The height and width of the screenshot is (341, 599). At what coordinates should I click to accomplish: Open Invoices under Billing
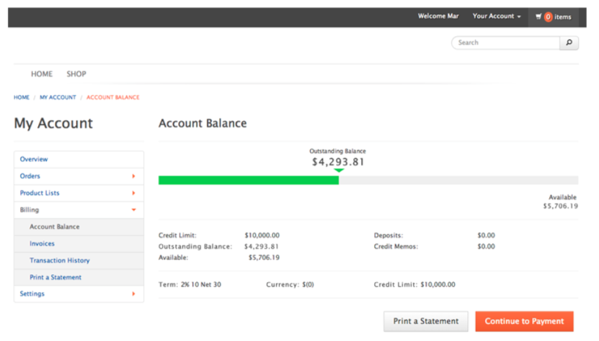point(42,243)
